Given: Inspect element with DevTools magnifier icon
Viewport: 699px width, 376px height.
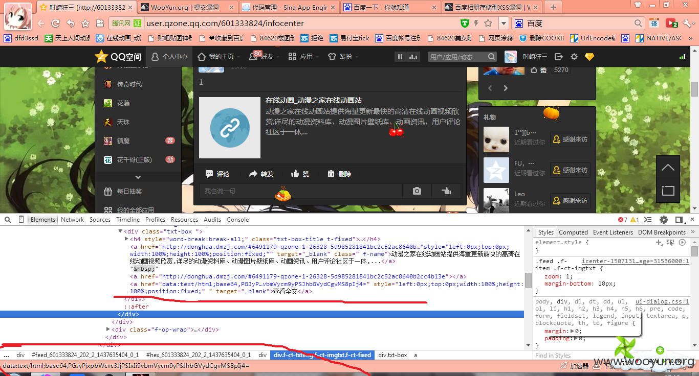Looking at the screenshot, I should click(x=8, y=220).
